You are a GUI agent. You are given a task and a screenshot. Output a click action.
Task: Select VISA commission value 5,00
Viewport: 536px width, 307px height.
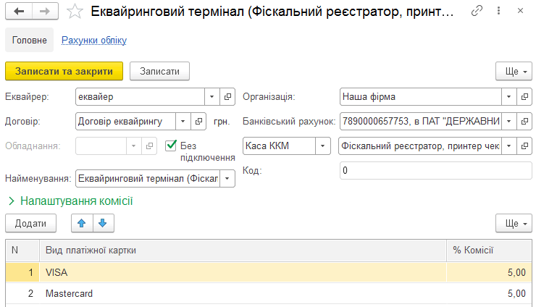point(489,272)
